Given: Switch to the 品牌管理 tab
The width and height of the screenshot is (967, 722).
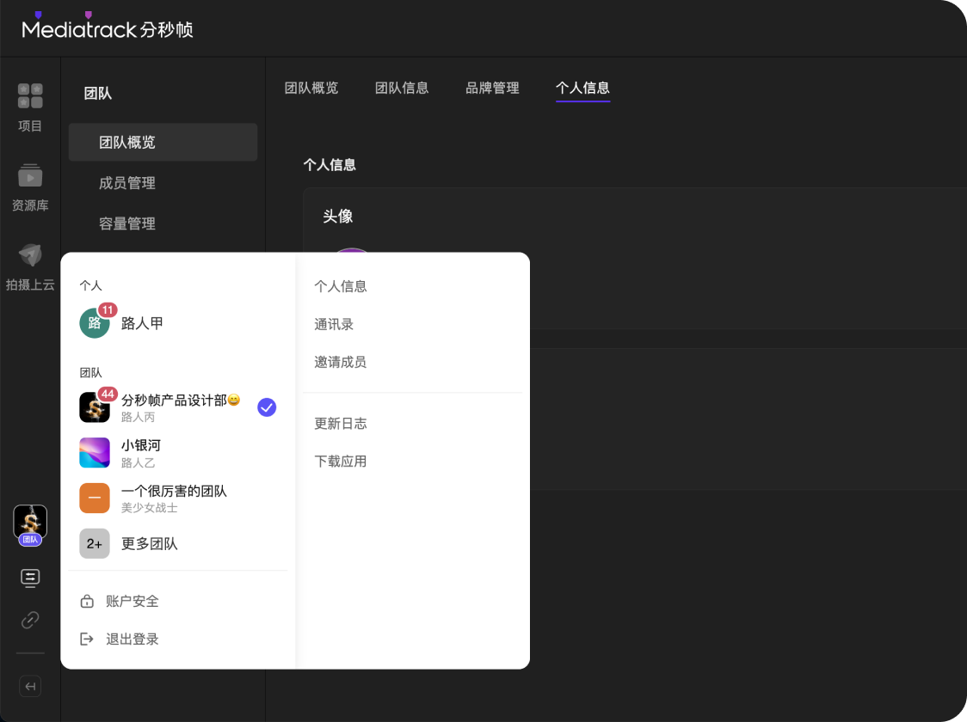Looking at the screenshot, I should click(492, 88).
